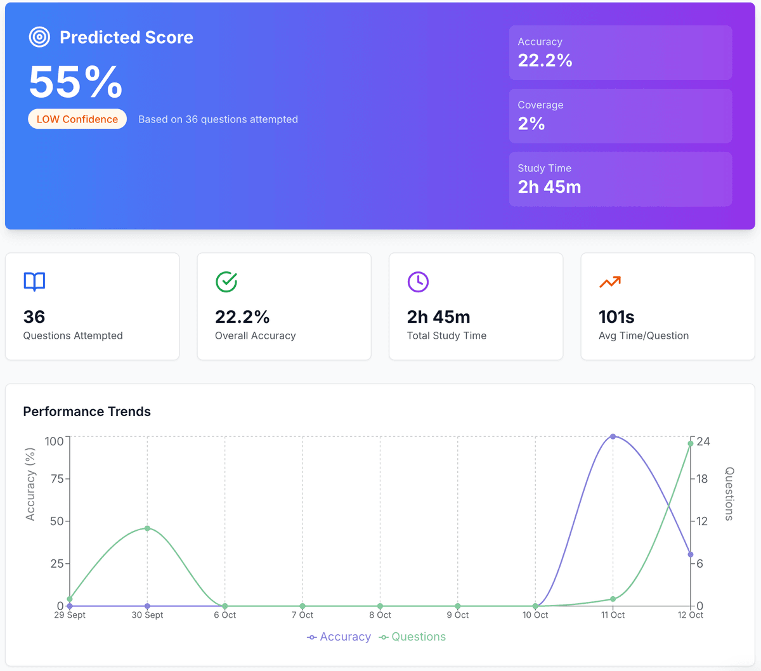761x671 pixels.
Task: Open the Questions Attempted card
Action: click(93, 306)
